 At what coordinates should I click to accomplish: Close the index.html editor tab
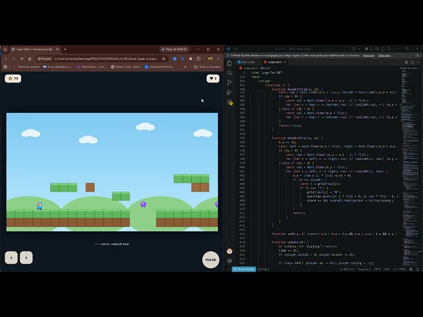[285, 62]
